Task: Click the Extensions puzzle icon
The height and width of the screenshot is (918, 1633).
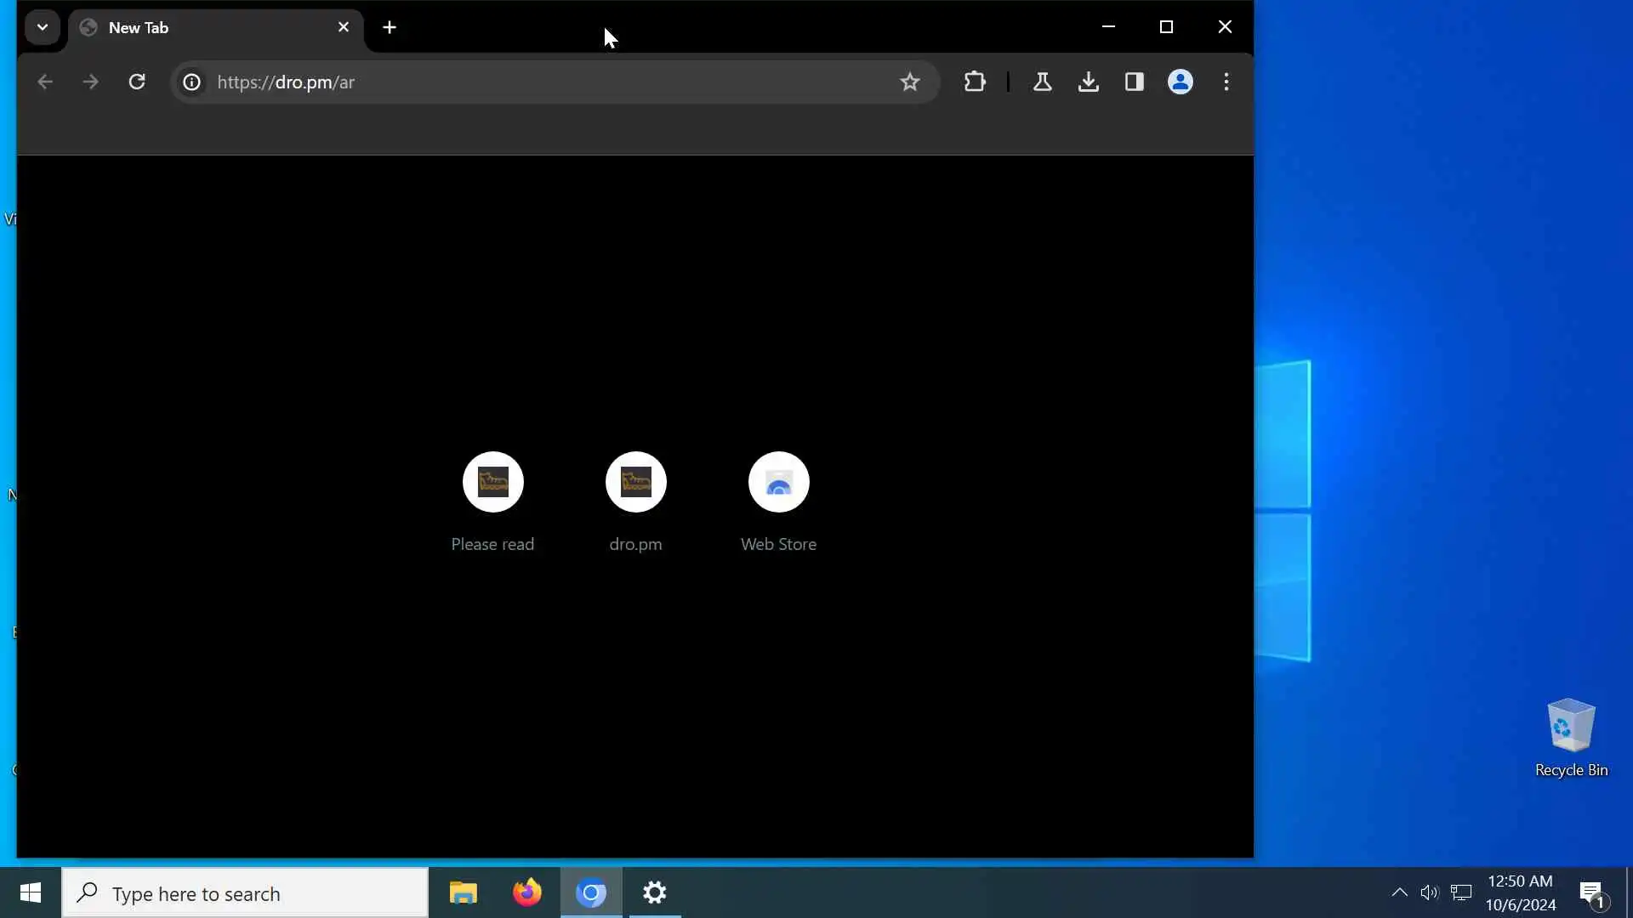Action: click(x=975, y=82)
